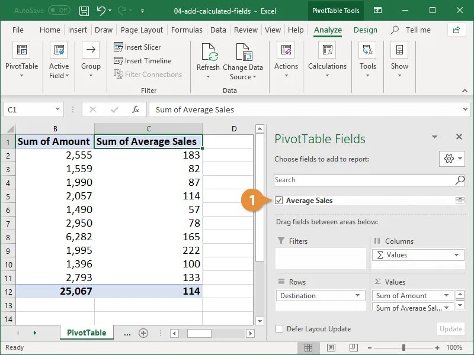474x355 pixels.
Task: Uncheck the Average Sales field checkbox
Action: pyautogui.click(x=279, y=201)
